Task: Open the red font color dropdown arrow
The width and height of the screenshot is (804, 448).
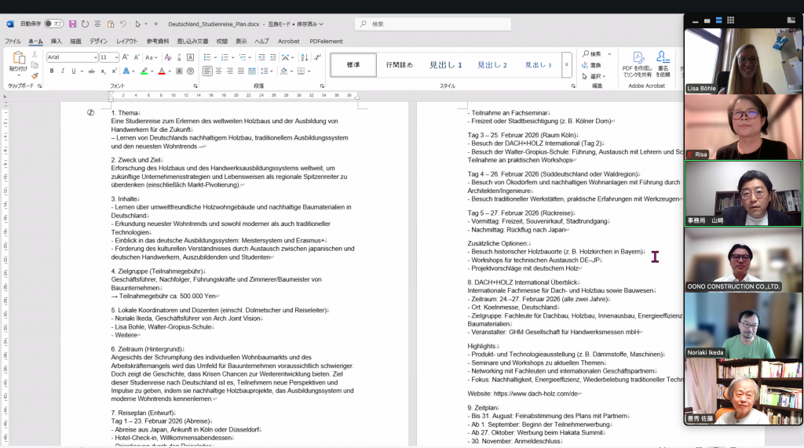Action: coord(170,71)
